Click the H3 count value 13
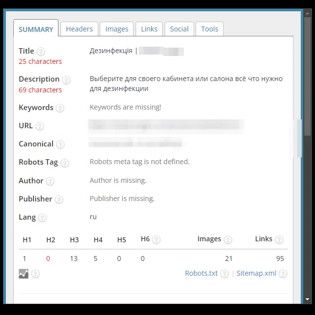This screenshot has height=315, width=315. click(74, 258)
